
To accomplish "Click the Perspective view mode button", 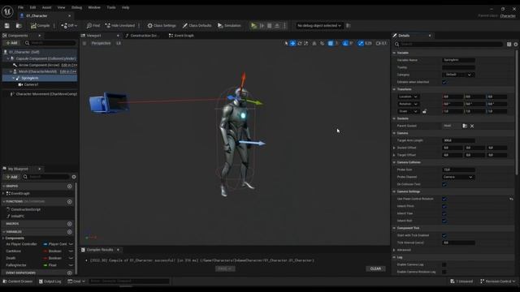I will [101, 43].
